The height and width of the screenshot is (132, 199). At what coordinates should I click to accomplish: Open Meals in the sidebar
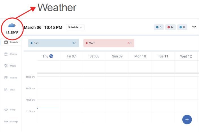coord(10,66)
